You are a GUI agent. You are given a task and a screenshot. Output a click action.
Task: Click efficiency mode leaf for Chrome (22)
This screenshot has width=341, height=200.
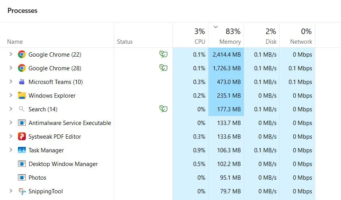pos(163,54)
